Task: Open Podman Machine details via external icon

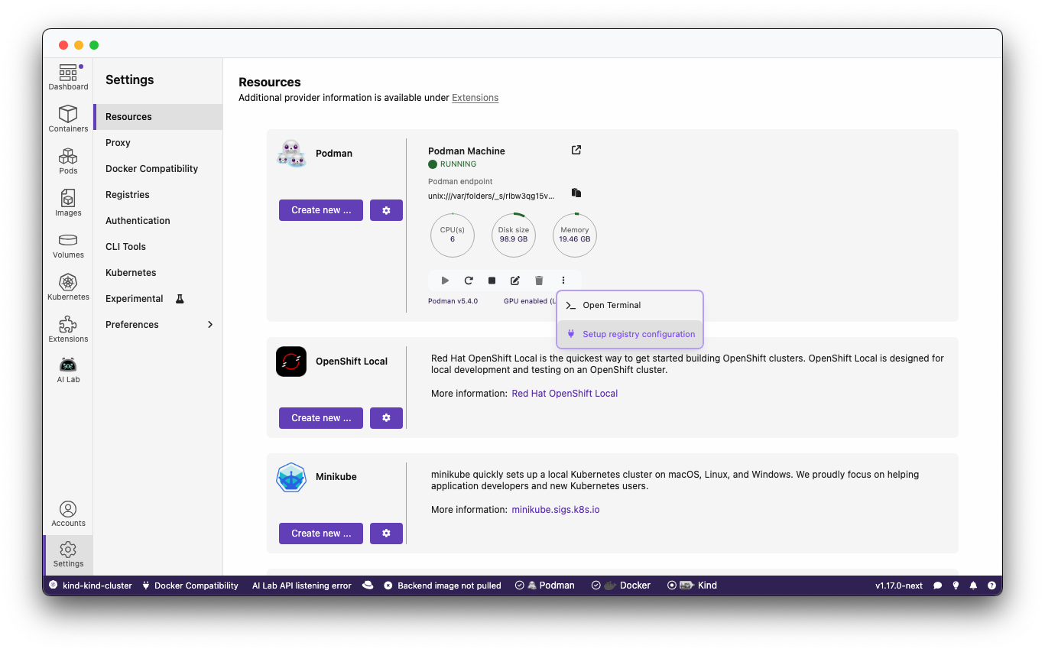Action: [576, 150]
